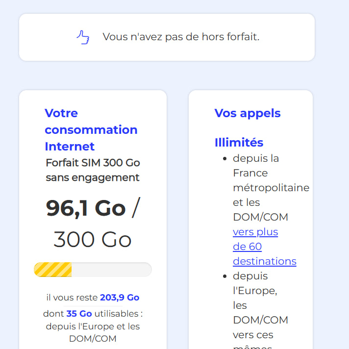The height and width of the screenshot is (349, 349).
Task: Click the "Illimités" calls label
Action: coord(239,143)
